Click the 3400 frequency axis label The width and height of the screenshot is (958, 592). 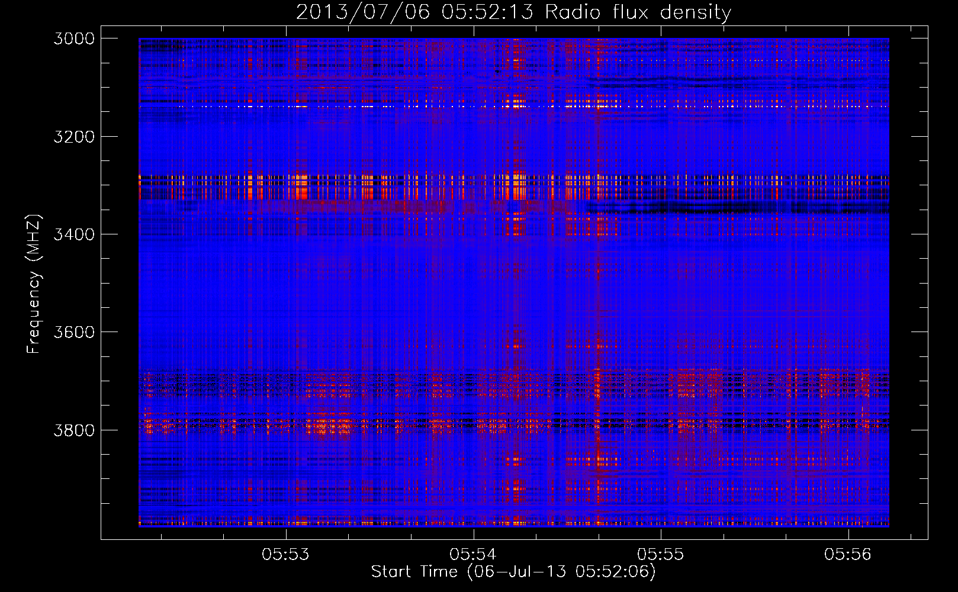point(74,234)
